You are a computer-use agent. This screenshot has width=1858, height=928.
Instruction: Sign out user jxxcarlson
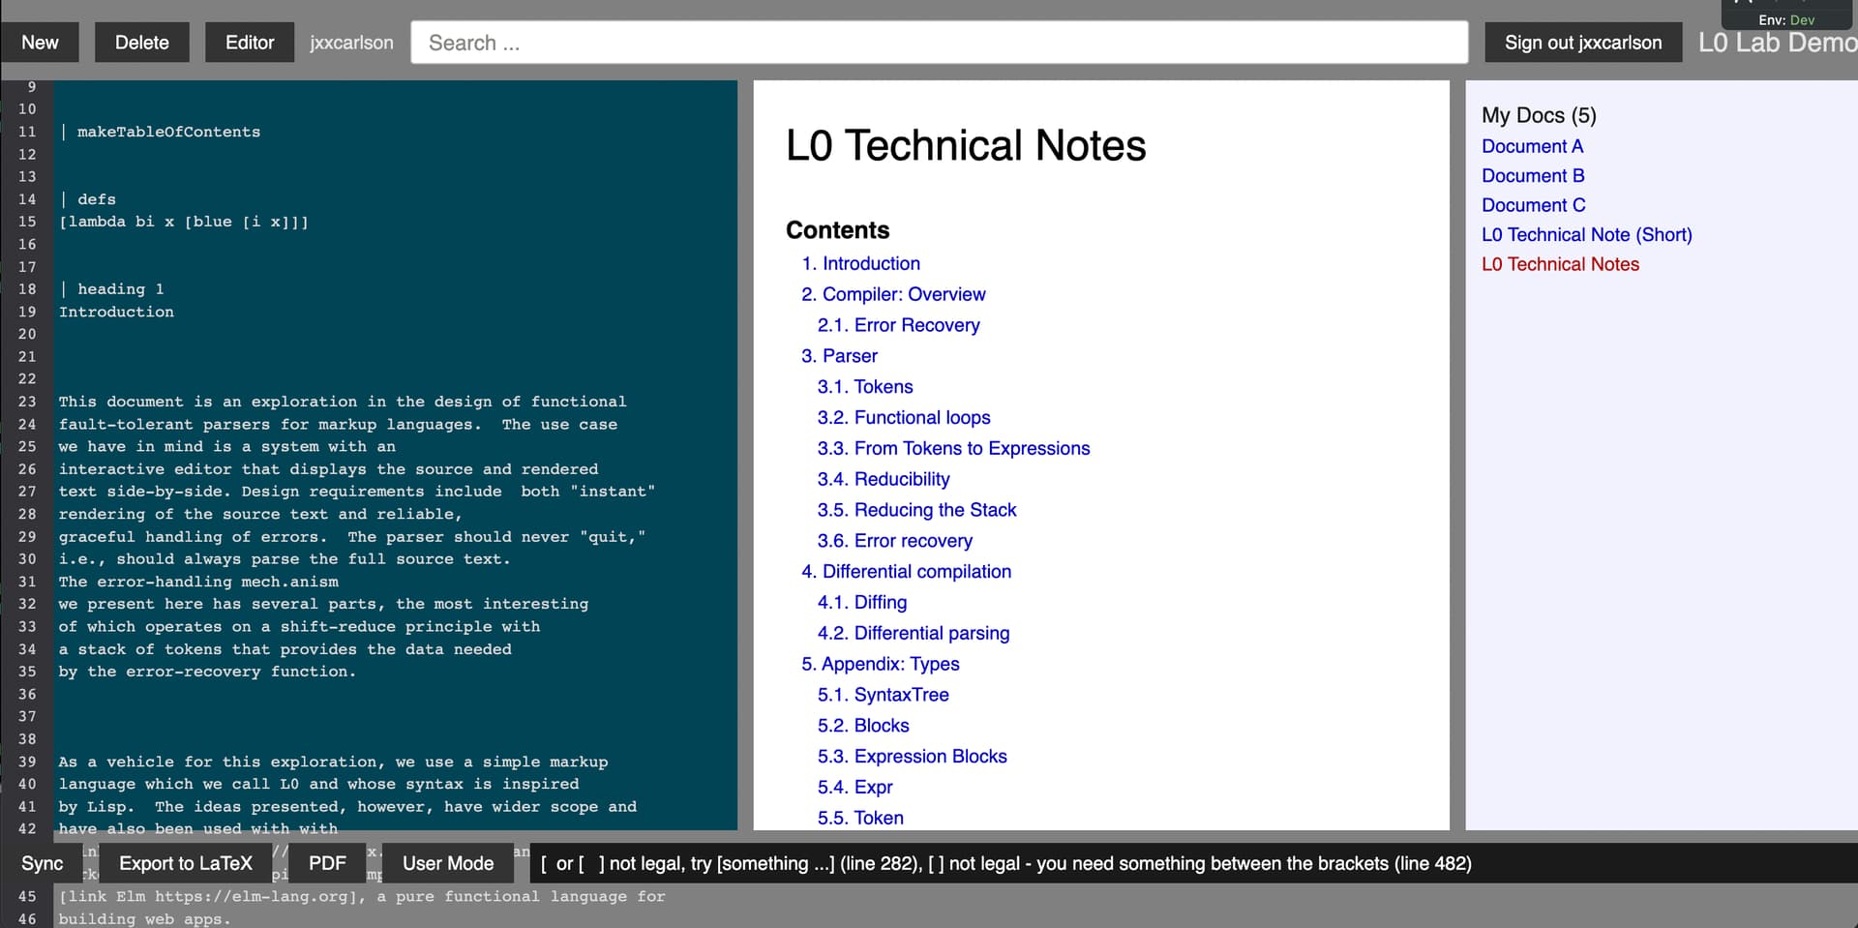pyautogui.click(x=1582, y=42)
